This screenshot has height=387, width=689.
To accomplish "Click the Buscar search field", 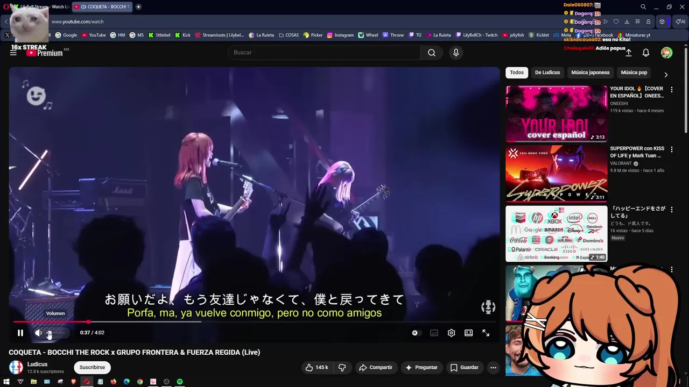I will coord(324,53).
